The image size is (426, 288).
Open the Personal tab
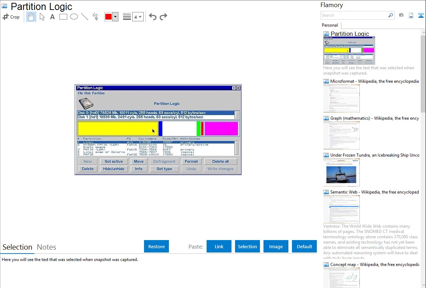[330, 25]
